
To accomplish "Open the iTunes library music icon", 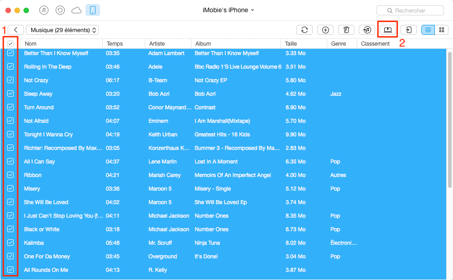I will (43, 10).
